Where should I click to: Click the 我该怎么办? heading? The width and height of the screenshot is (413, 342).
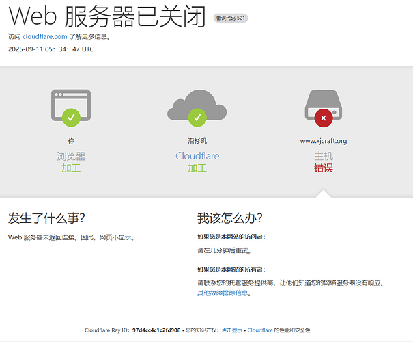click(x=230, y=218)
